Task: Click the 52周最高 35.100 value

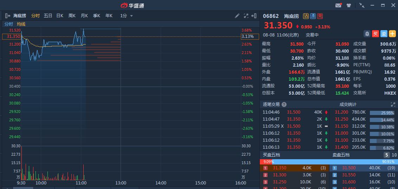Action: click(342, 86)
